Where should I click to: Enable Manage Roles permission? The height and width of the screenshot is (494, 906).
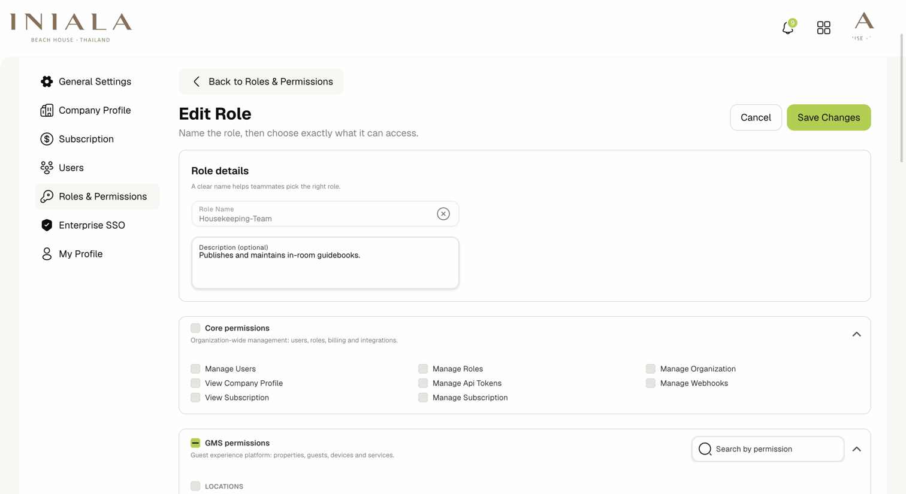click(x=423, y=369)
